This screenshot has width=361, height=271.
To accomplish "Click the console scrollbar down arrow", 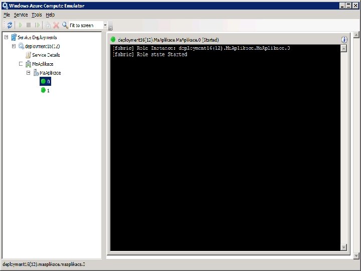I will (343, 247).
